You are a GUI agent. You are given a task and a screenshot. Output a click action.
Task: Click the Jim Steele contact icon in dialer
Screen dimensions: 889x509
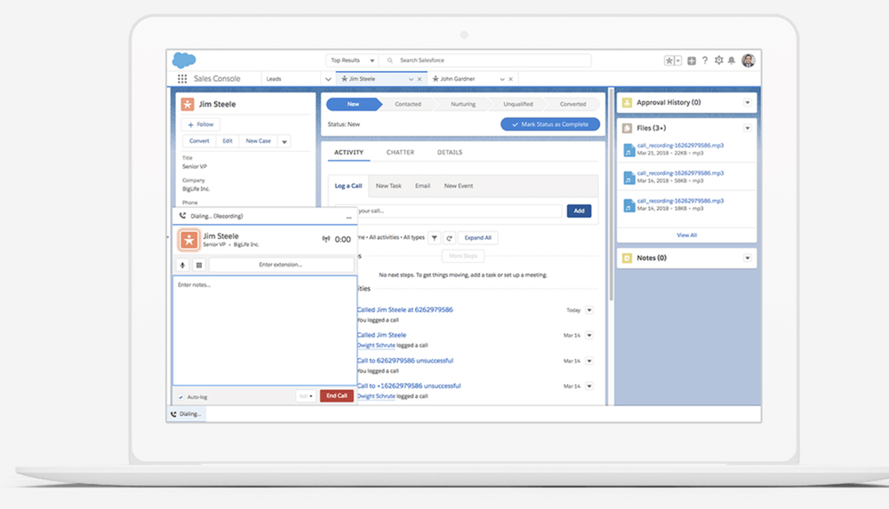(x=188, y=240)
